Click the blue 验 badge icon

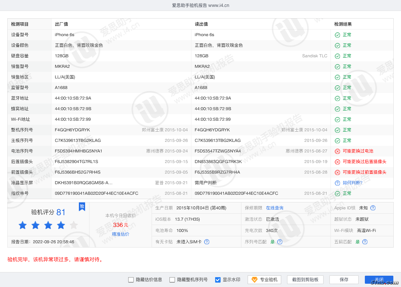point(82,206)
